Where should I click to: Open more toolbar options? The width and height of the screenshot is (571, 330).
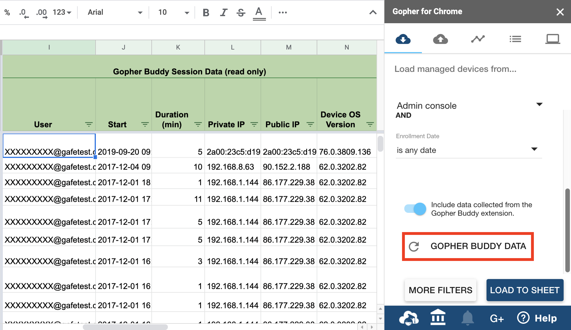point(282,12)
